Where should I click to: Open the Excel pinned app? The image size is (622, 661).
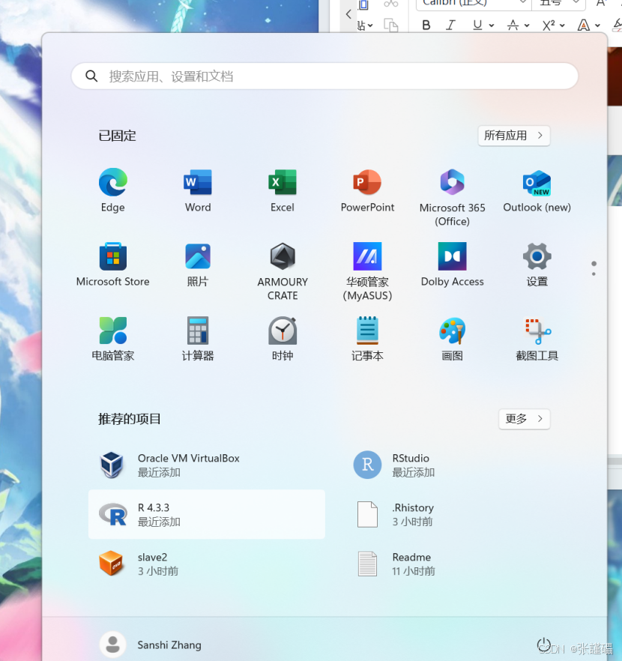(283, 190)
